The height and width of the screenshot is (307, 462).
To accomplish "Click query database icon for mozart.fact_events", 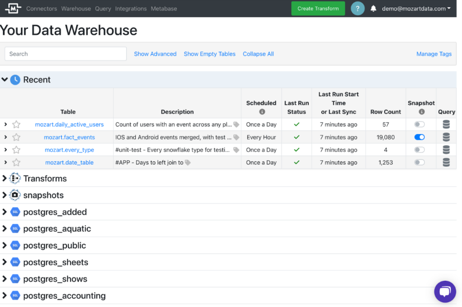I will click(446, 137).
